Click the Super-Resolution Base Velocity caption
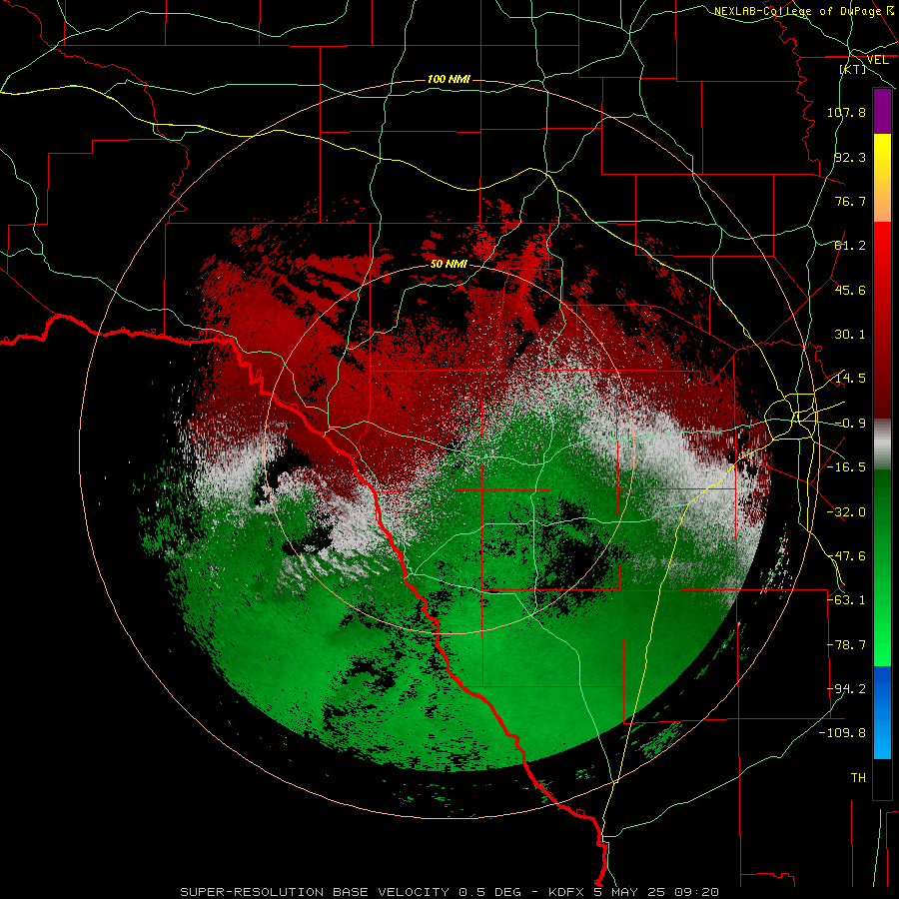This screenshot has width=899, height=899. tap(449, 892)
